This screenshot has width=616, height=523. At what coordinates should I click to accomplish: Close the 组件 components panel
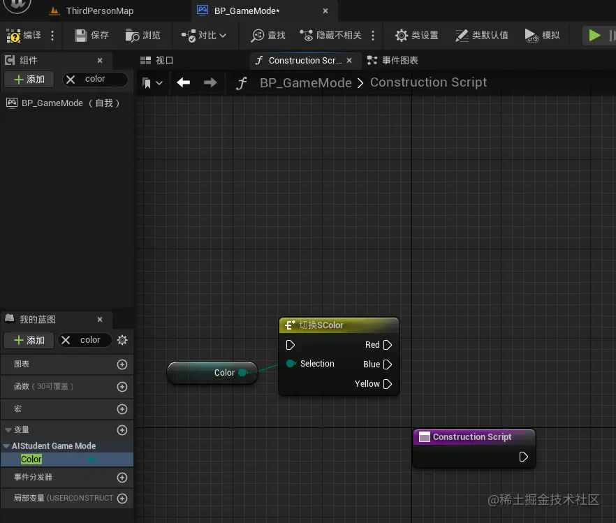pos(100,61)
